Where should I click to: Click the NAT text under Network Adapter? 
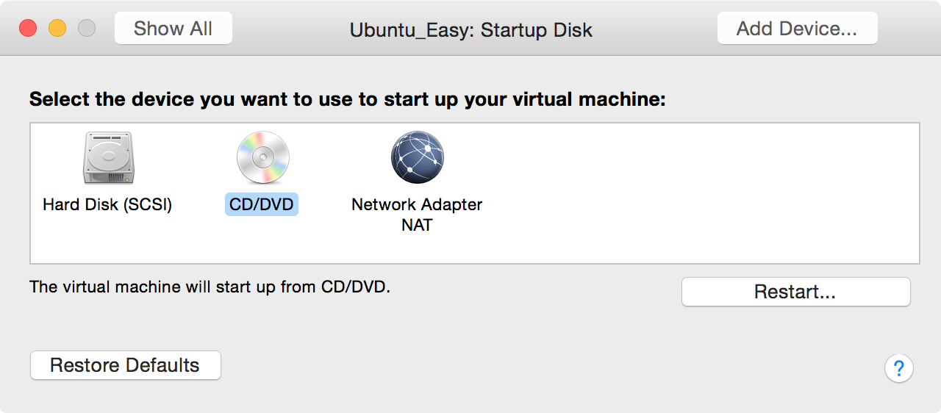tap(417, 225)
